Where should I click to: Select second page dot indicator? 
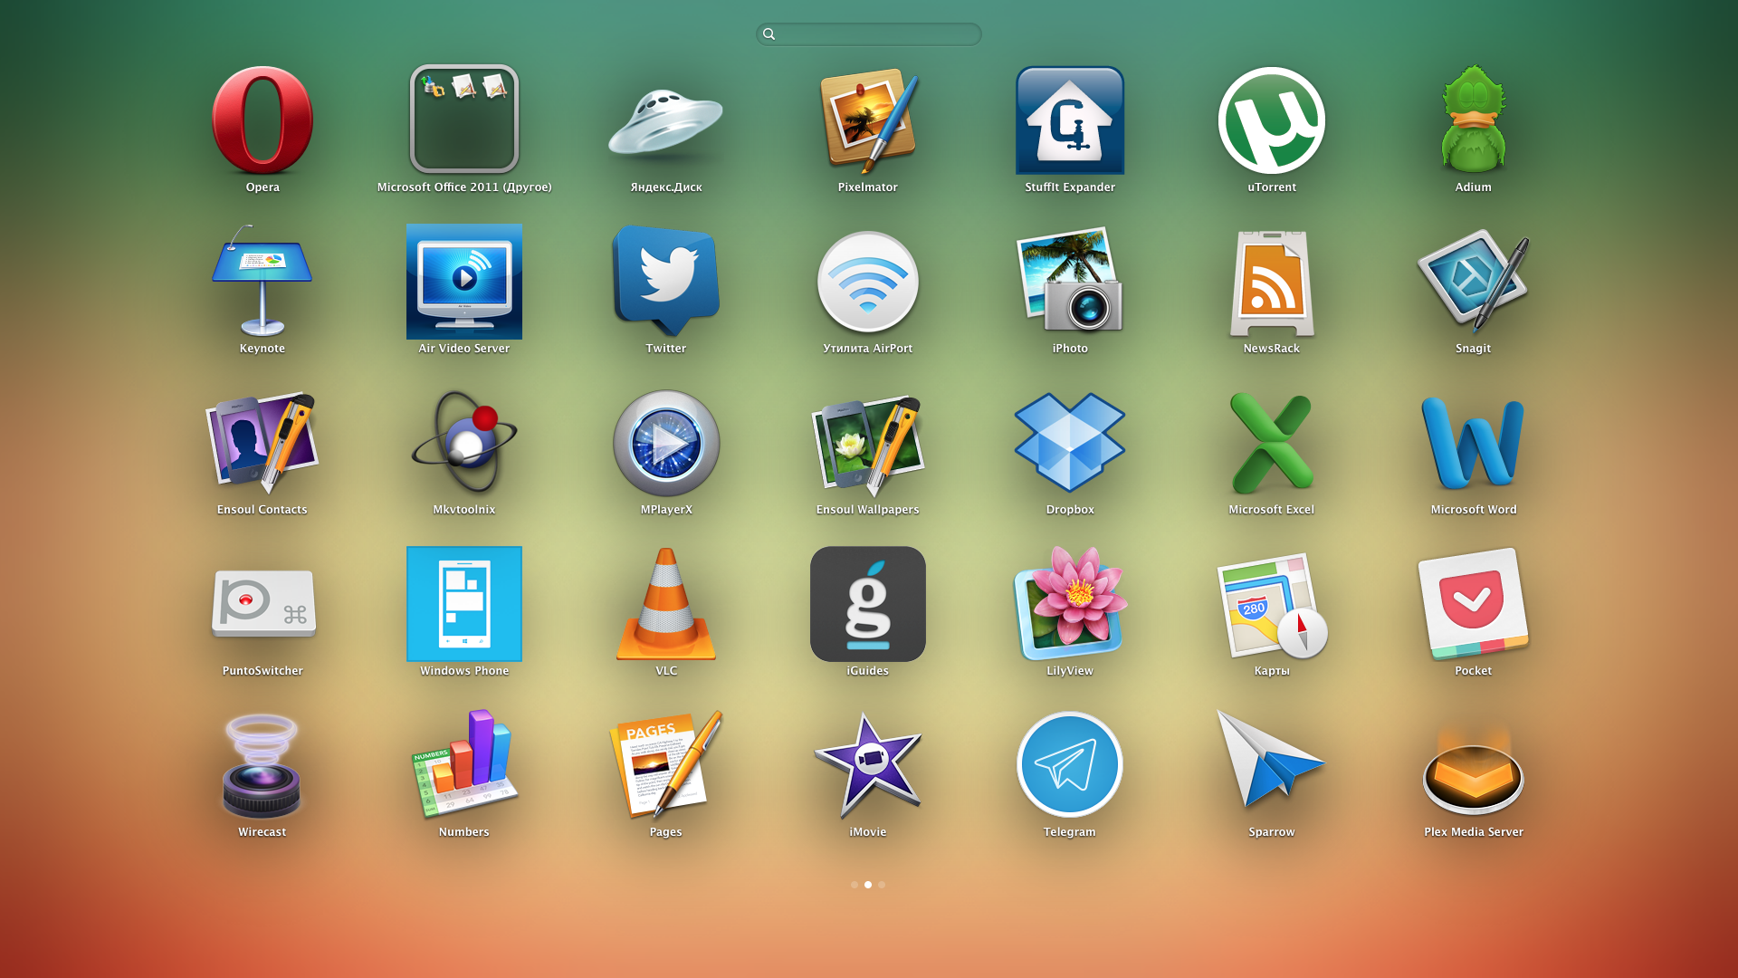click(x=869, y=884)
